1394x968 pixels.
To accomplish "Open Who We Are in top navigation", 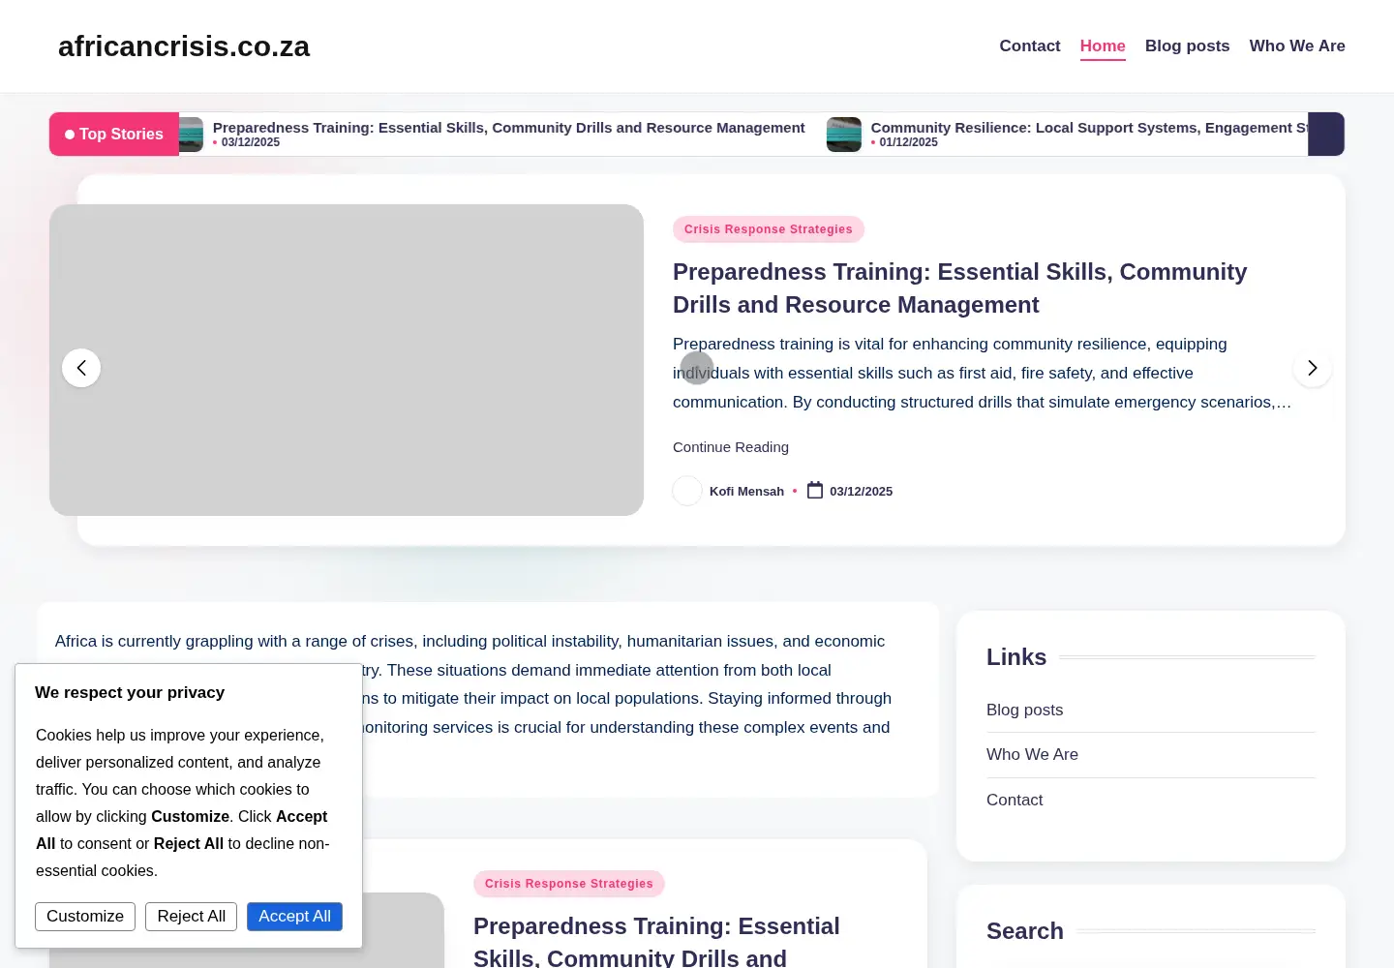I will pos(1297,45).
